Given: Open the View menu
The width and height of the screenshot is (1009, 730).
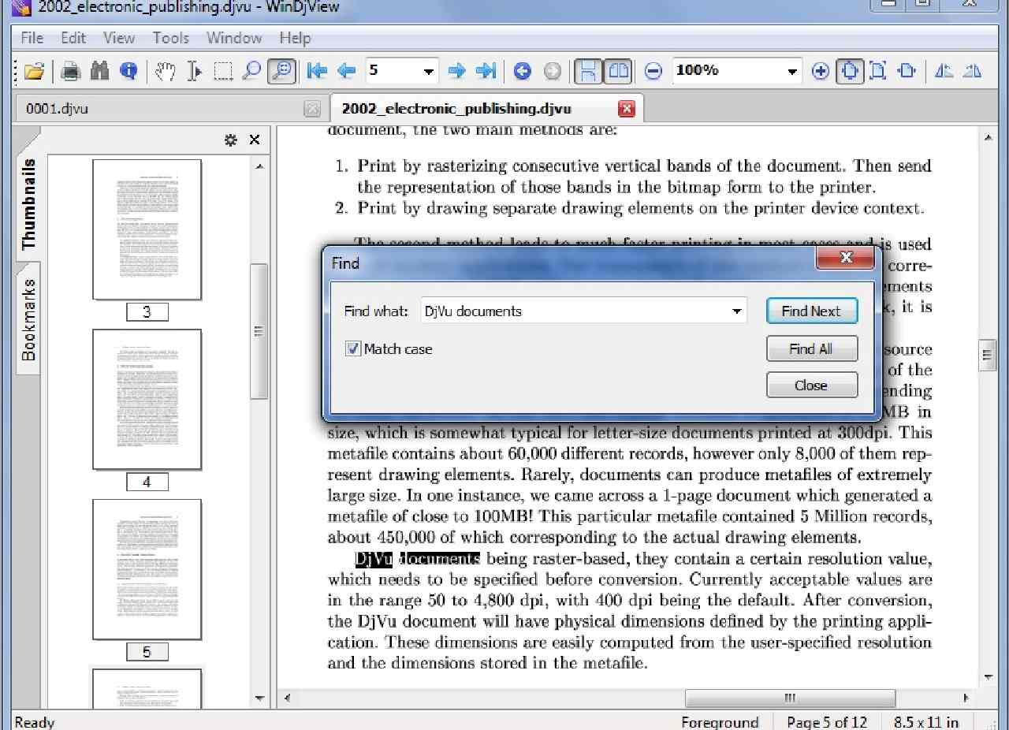Looking at the screenshot, I should (x=119, y=38).
